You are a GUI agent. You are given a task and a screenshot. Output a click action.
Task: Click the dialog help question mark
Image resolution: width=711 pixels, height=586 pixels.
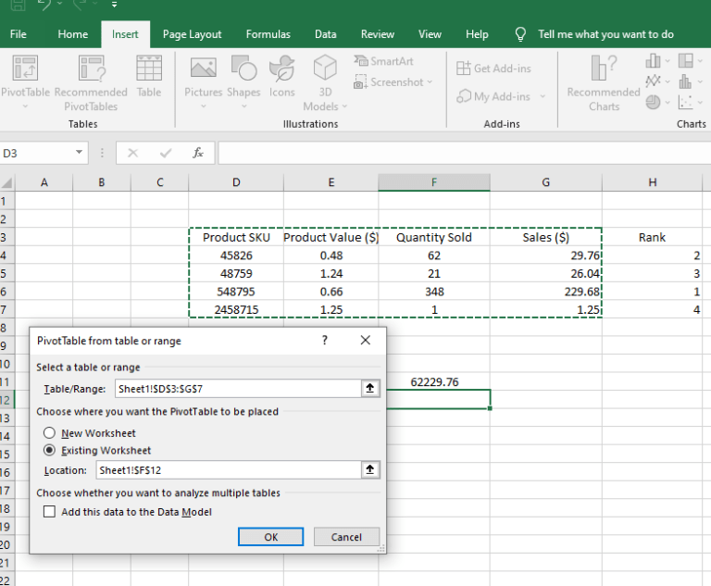tap(325, 340)
